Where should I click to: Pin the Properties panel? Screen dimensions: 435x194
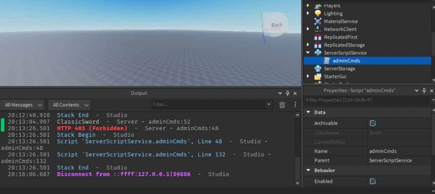(x=424, y=91)
